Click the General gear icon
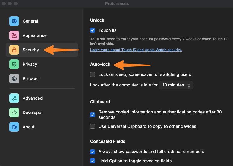 pyautogui.click(x=14, y=21)
